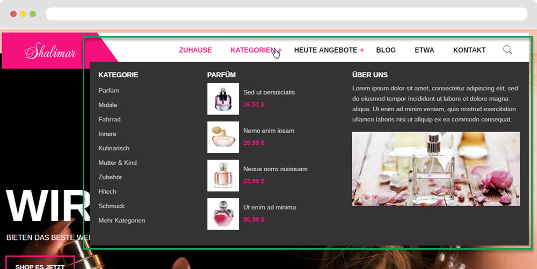
Task: Select the Kulinarisch category
Action: pyautogui.click(x=114, y=148)
